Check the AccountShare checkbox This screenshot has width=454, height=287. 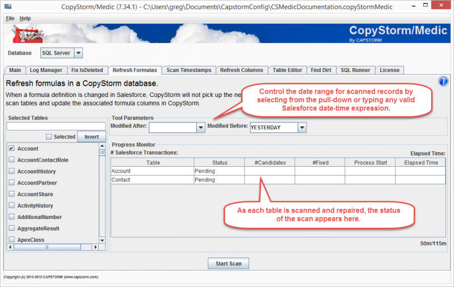[x=11, y=194]
